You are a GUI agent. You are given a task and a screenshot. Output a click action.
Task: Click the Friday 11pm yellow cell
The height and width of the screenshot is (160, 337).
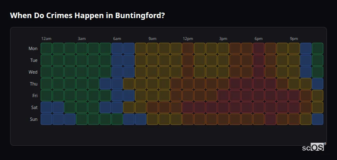click(318, 96)
